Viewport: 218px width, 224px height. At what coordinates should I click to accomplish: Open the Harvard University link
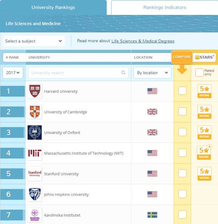coord(61,91)
